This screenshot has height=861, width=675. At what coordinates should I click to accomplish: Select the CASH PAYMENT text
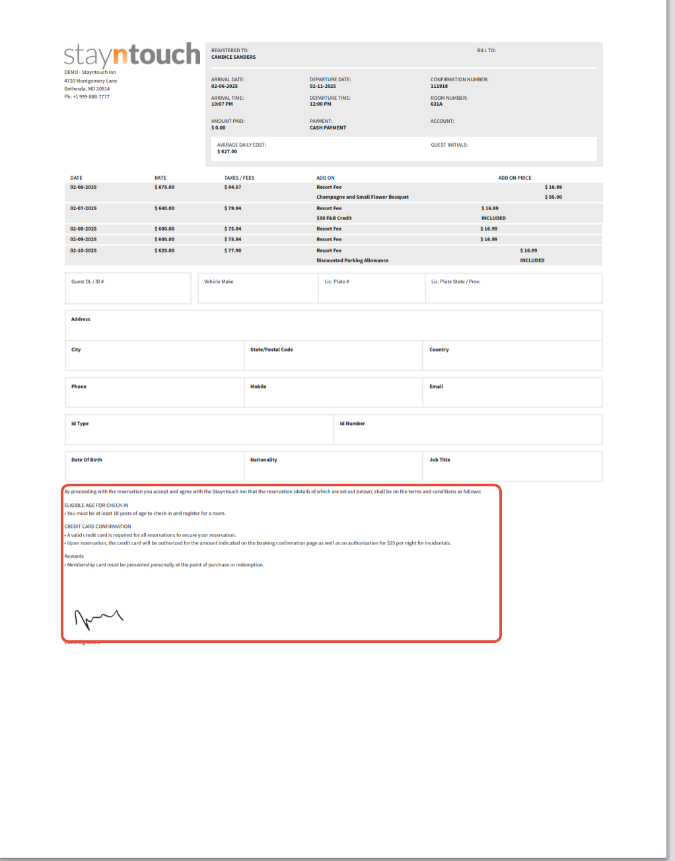click(x=328, y=128)
